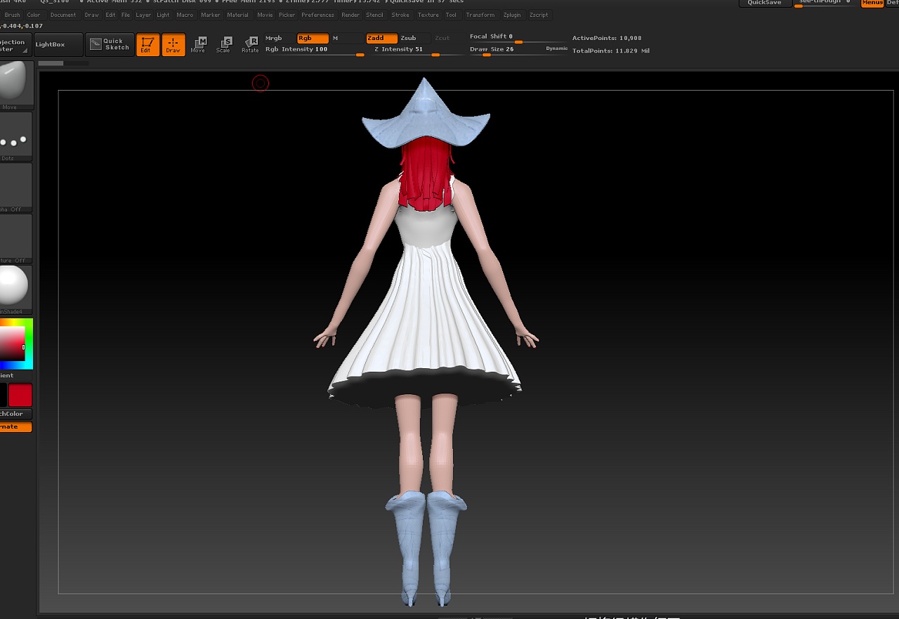Open the Zscript menu
This screenshot has width=899, height=619.
539,15
